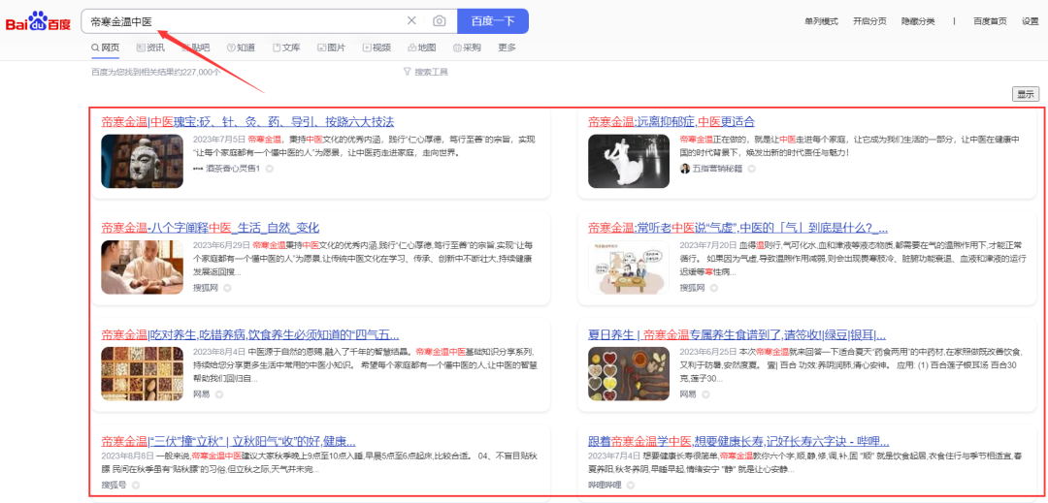
Task: Click the heart-shaped bowls herbs thumbnail
Action: [x=629, y=373]
